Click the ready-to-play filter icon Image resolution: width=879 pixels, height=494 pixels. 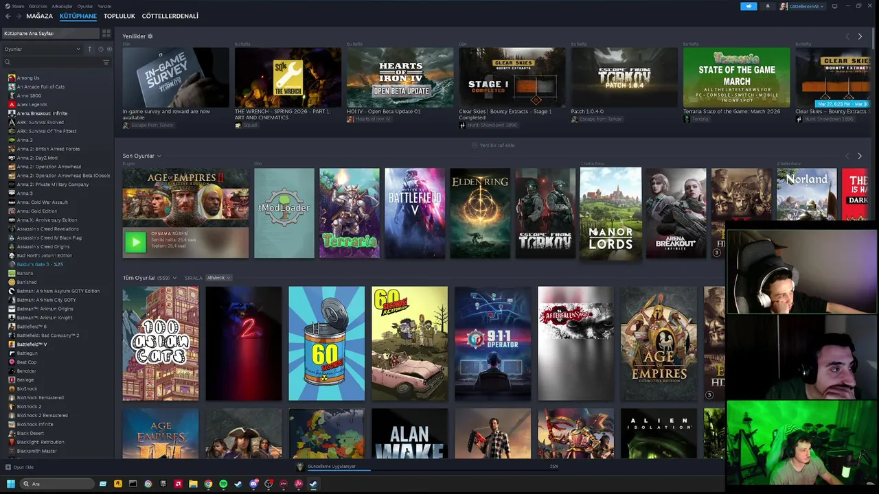tap(109, 49)
